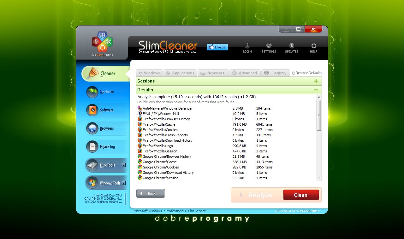Click the Analysis complete summary text
Viewport: 404px width, 239px height.
pyautogui.click(x=197, y=97)
